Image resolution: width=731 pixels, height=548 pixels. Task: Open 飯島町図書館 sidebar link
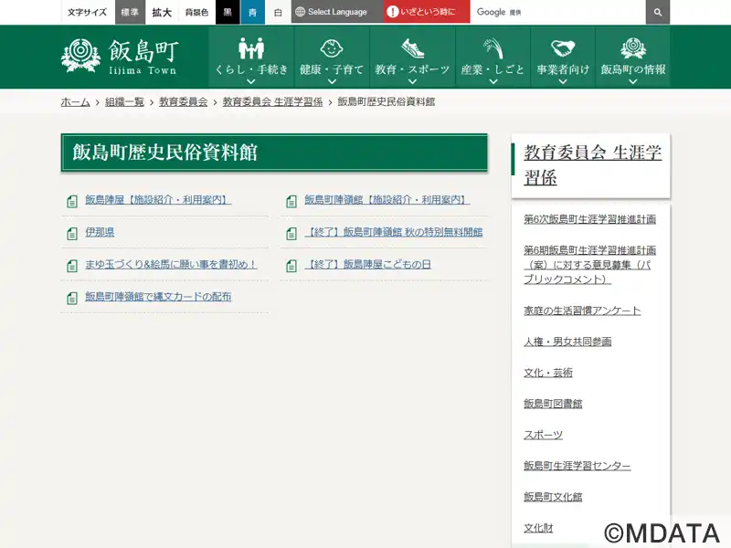[x=552, y=404]
